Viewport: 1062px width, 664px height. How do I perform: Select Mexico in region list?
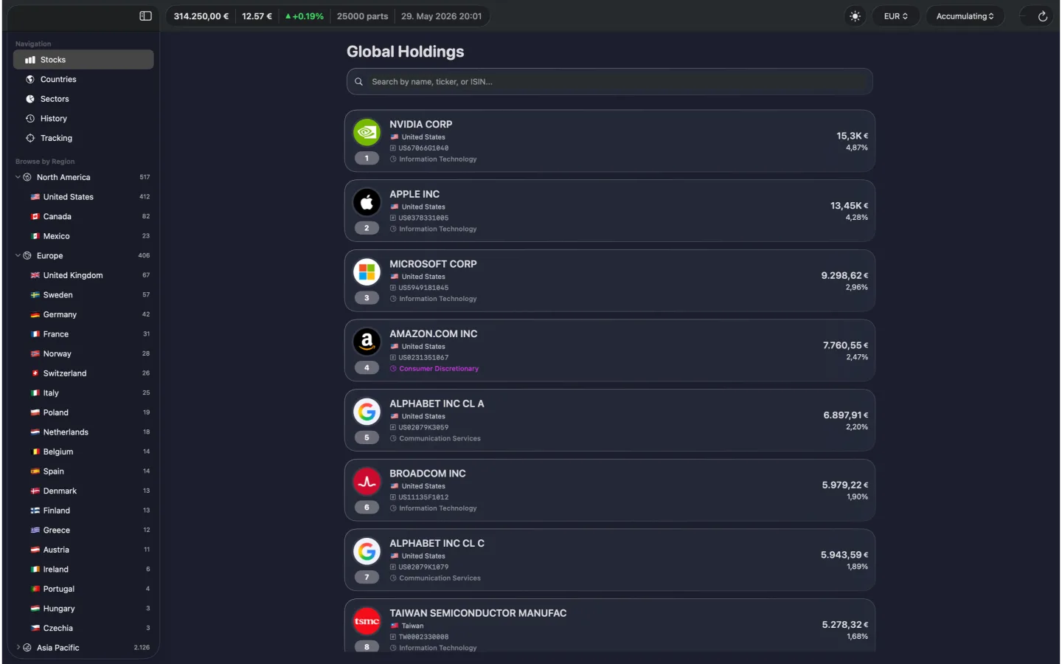(83, 236)
